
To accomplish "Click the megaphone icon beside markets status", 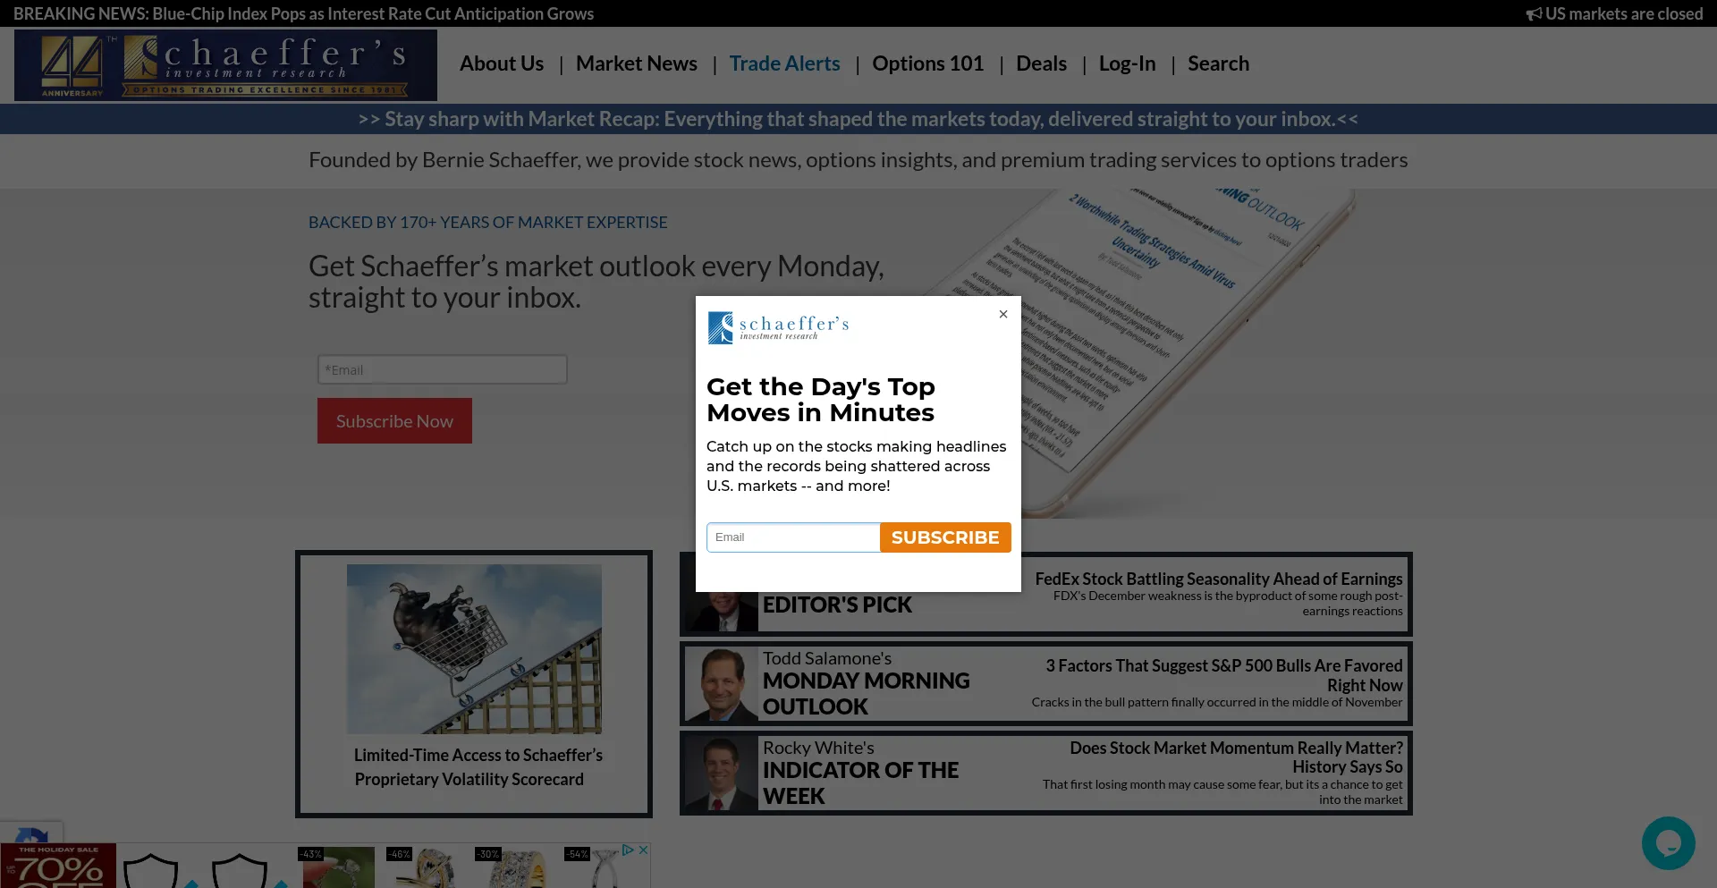I will (x=1533, y=14).
